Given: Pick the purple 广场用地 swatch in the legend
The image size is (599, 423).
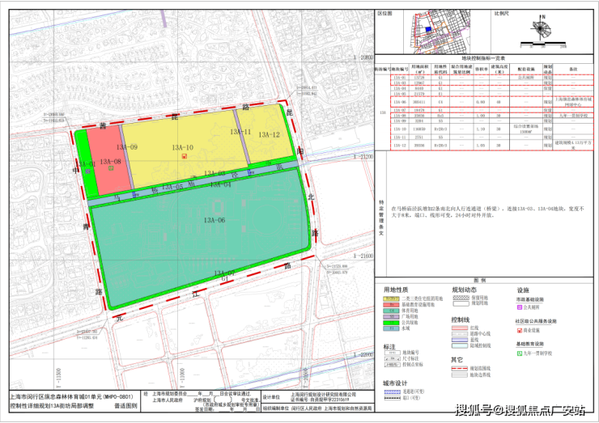Looking at the screenshot, I should pos(391,316).
